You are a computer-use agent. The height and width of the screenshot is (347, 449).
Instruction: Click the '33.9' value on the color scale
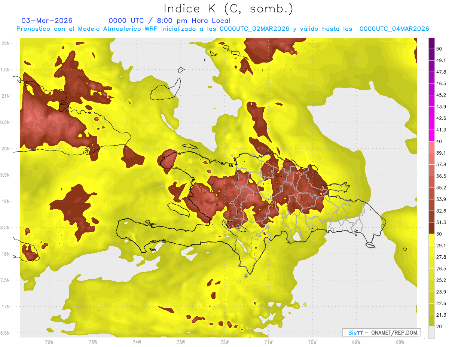[441, 199]
